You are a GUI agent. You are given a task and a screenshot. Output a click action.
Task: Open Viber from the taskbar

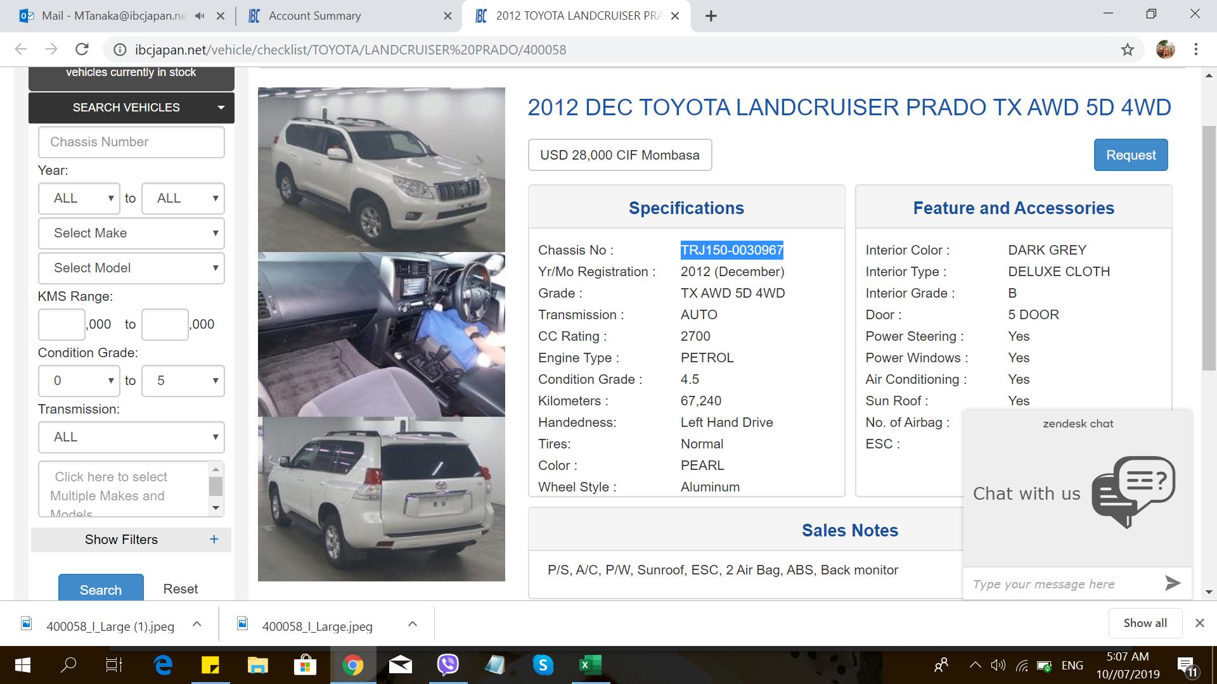coord(448,665)
